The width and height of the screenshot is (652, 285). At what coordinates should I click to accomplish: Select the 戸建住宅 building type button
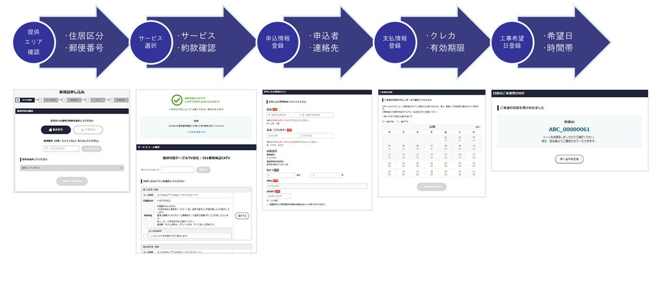(87, 130)
